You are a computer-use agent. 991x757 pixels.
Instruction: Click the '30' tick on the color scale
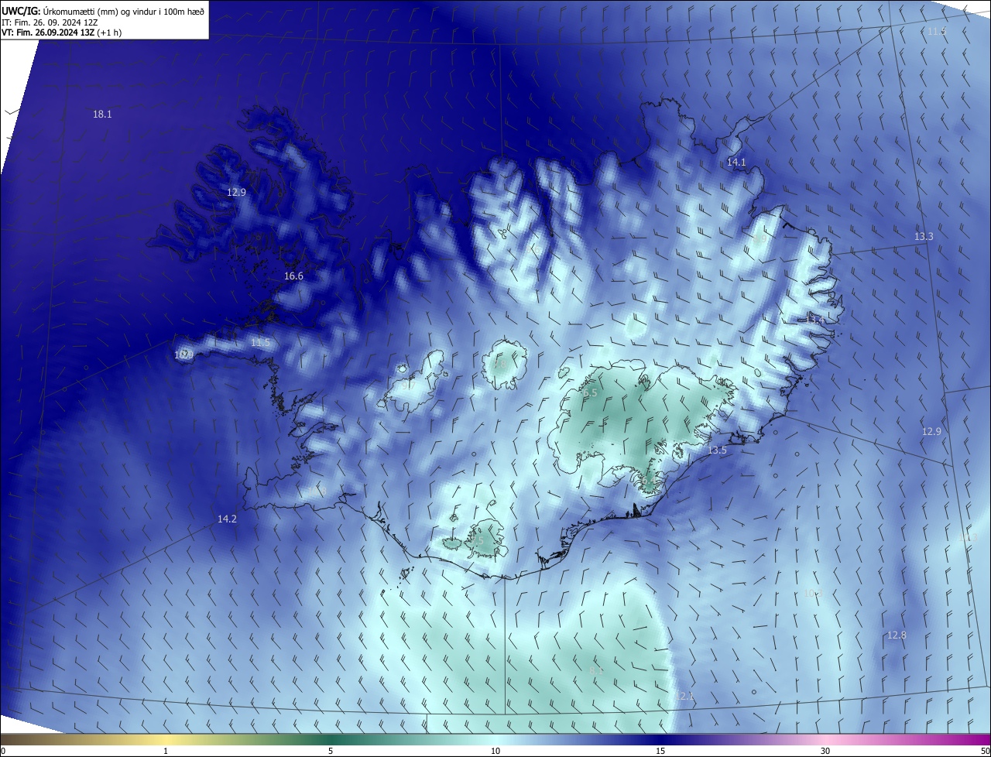coord(825,751)
